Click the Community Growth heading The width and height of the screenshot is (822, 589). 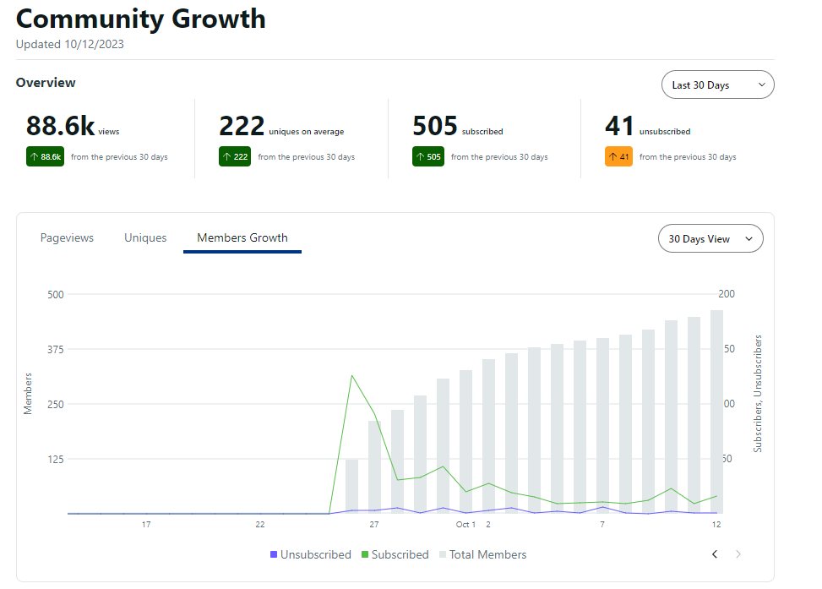coord(140,19)
